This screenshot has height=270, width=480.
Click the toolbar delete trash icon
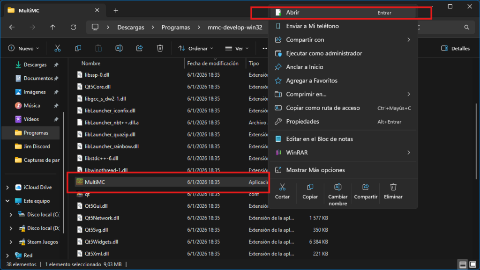click(x=160, y=48)
